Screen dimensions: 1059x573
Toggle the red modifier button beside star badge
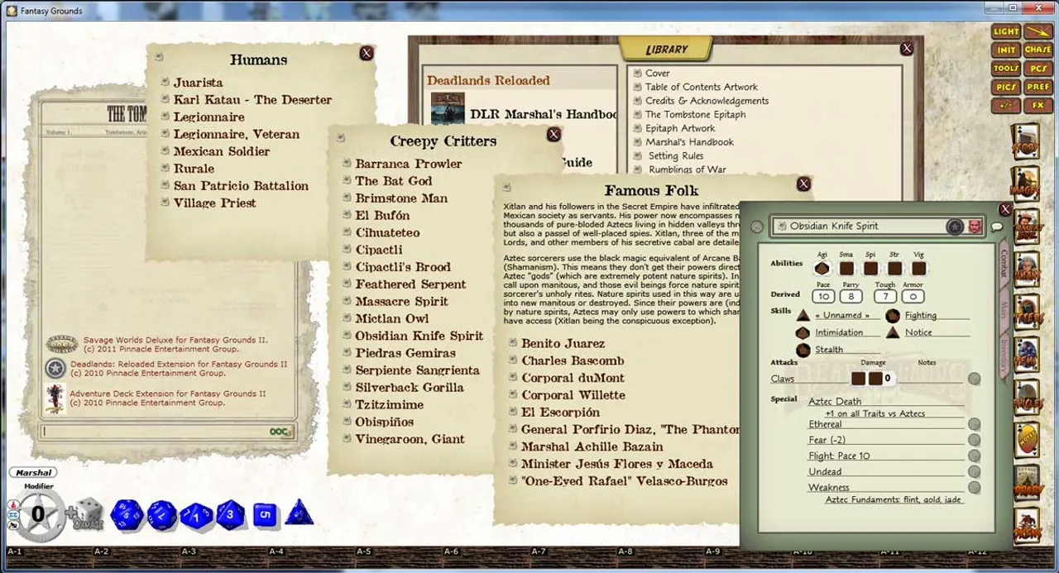[12, 504]
